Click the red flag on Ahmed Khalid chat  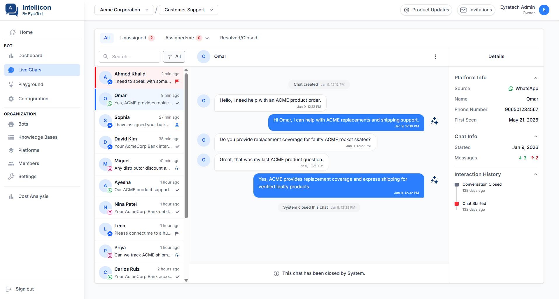(177, 81)
